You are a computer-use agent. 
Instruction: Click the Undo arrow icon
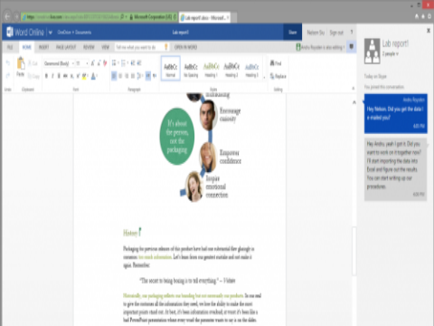[x=8, y=63]
